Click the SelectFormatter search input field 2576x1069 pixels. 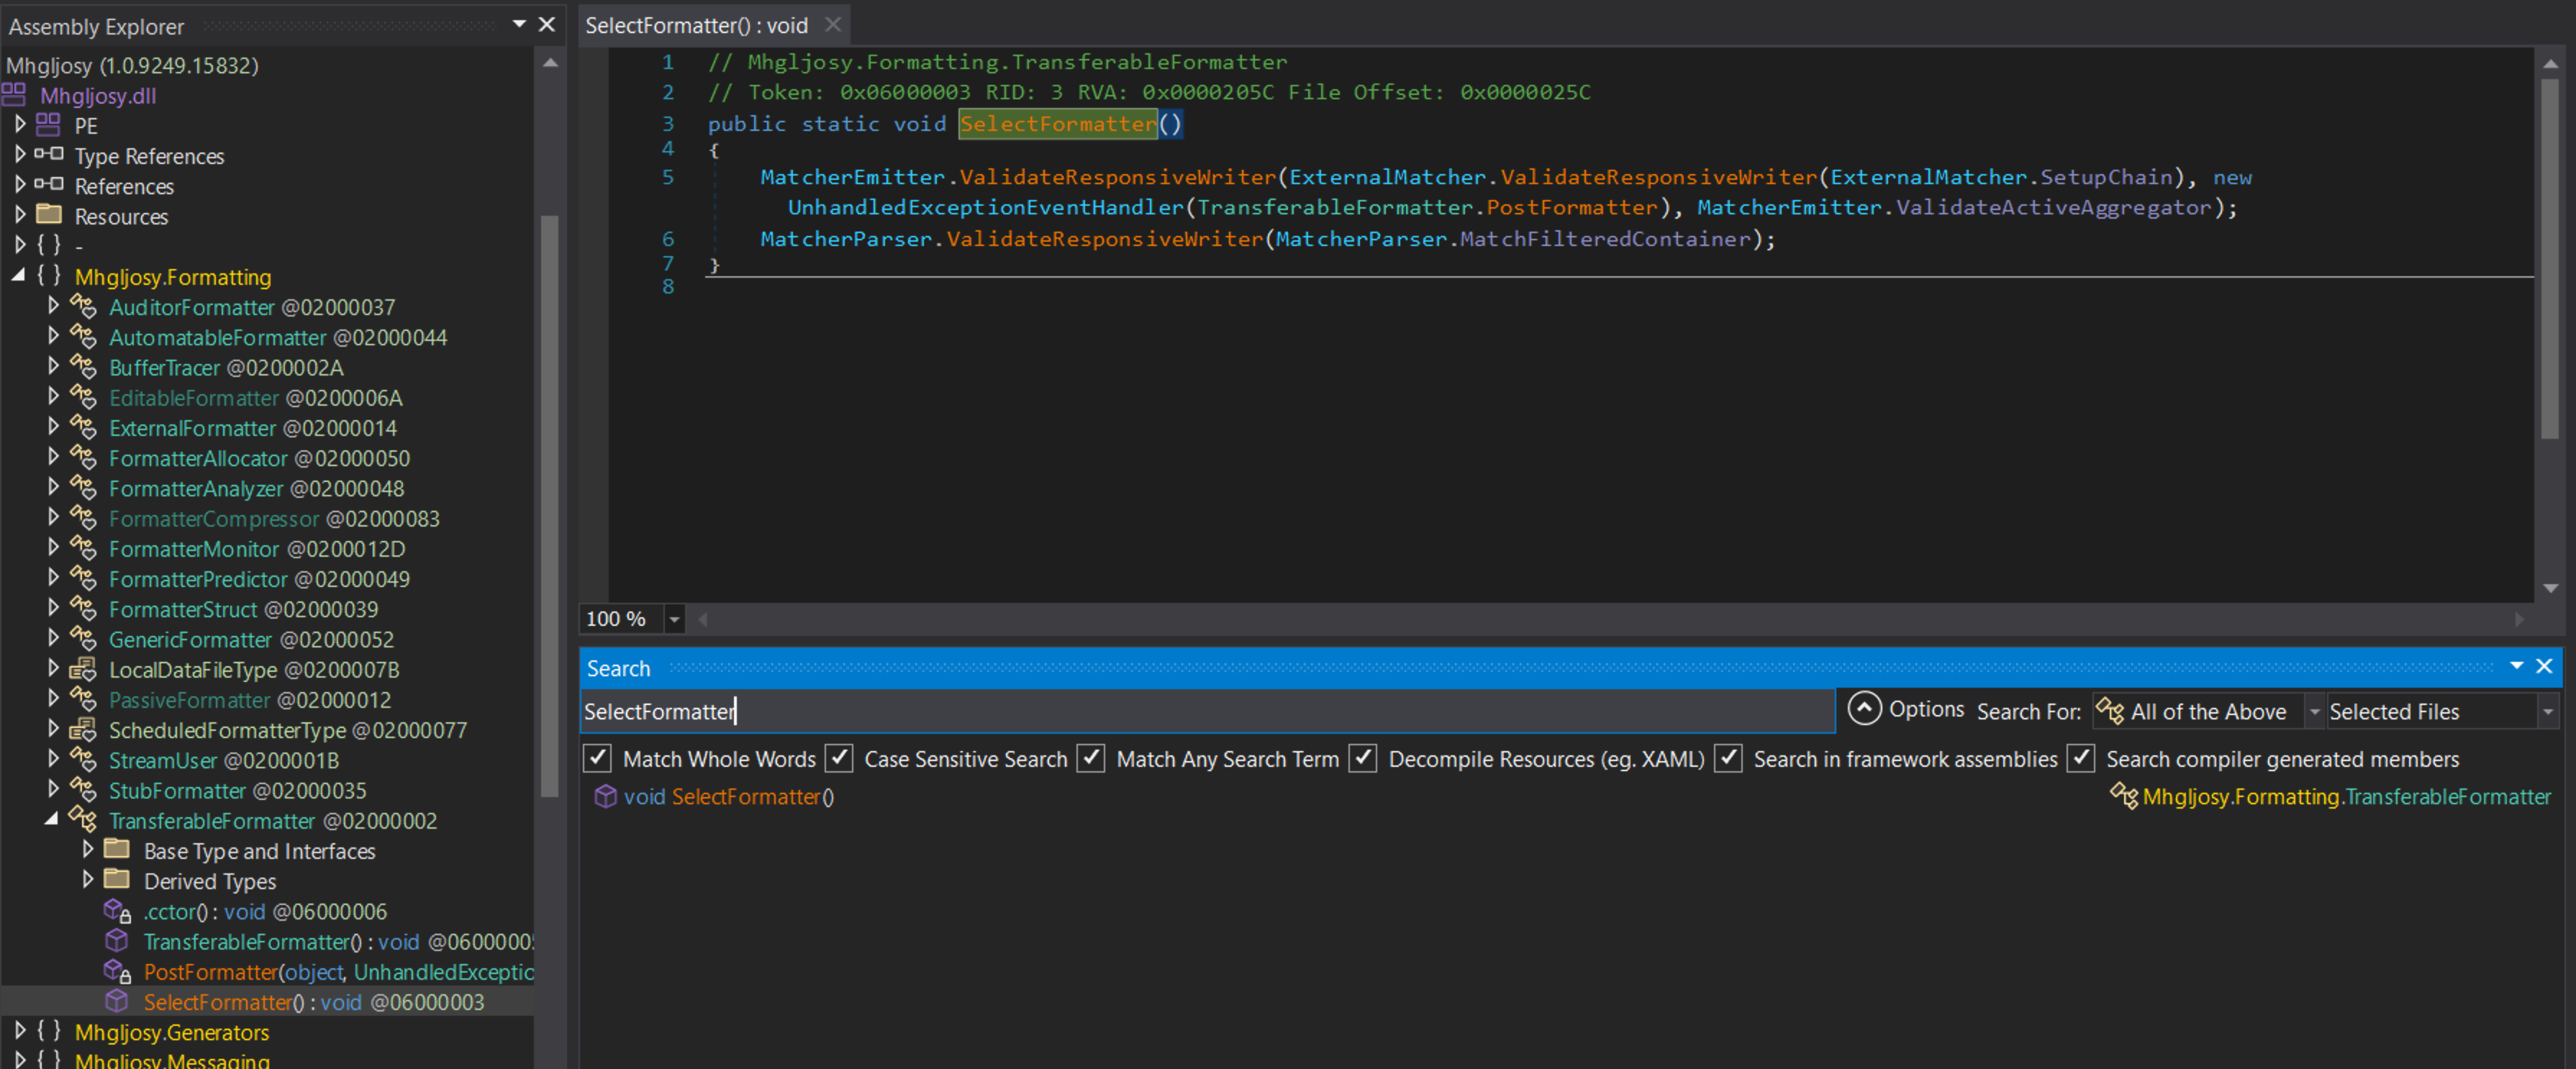click(1207, 711)
